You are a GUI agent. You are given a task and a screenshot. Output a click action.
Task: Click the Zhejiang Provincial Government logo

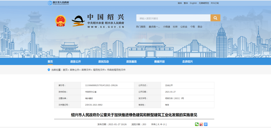(58, 3)
